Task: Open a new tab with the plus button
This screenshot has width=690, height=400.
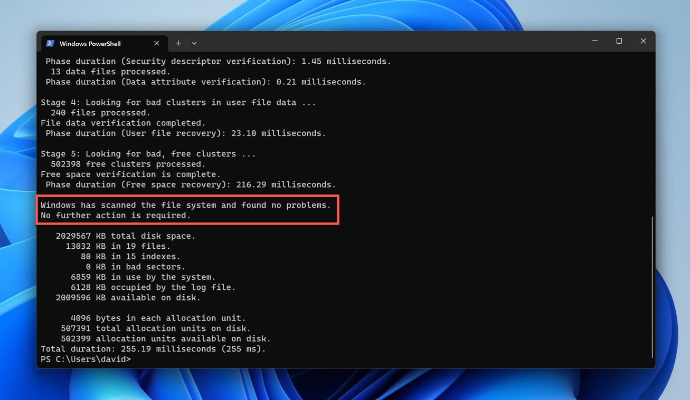Action: pos(178,43)
